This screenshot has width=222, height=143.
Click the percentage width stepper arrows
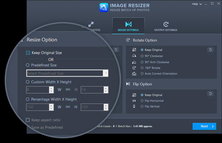click(51, 107)
